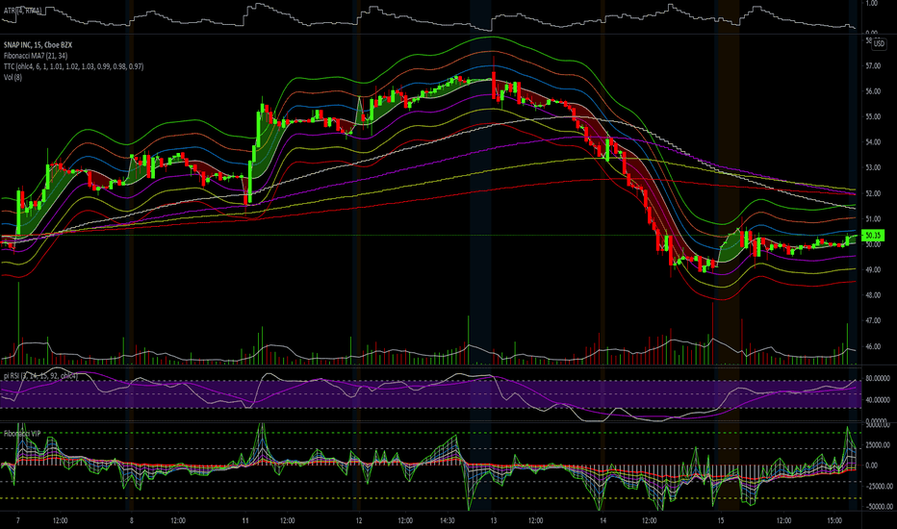Click the date 11 on time axis
The width and height of the screenshot is (897, 529).
pos(245,521)
